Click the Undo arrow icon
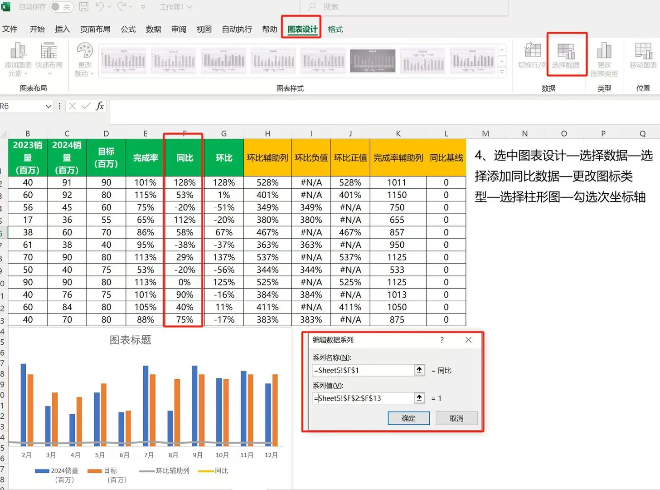 point(100,7)
